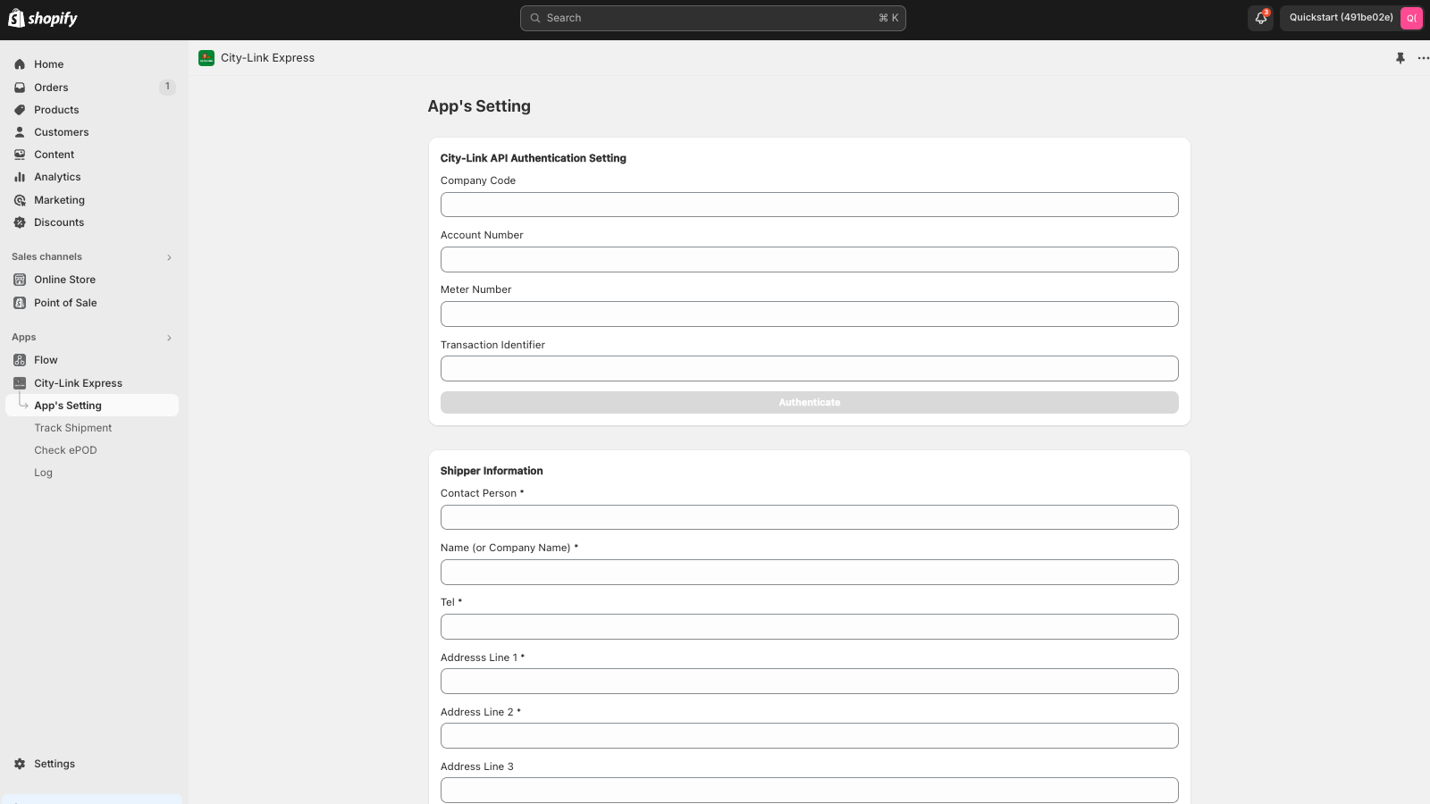
Task: Click the Authenticate button
Action: (x=809, y=403)
